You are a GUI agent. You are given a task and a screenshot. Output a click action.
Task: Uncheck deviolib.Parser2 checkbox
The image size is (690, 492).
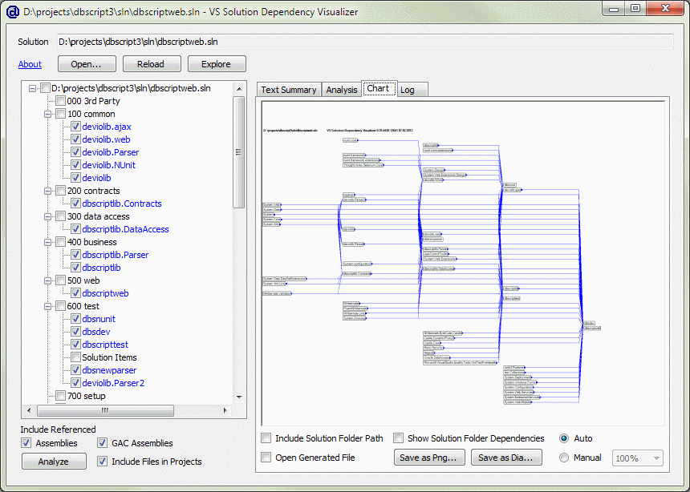pos(75,383)
